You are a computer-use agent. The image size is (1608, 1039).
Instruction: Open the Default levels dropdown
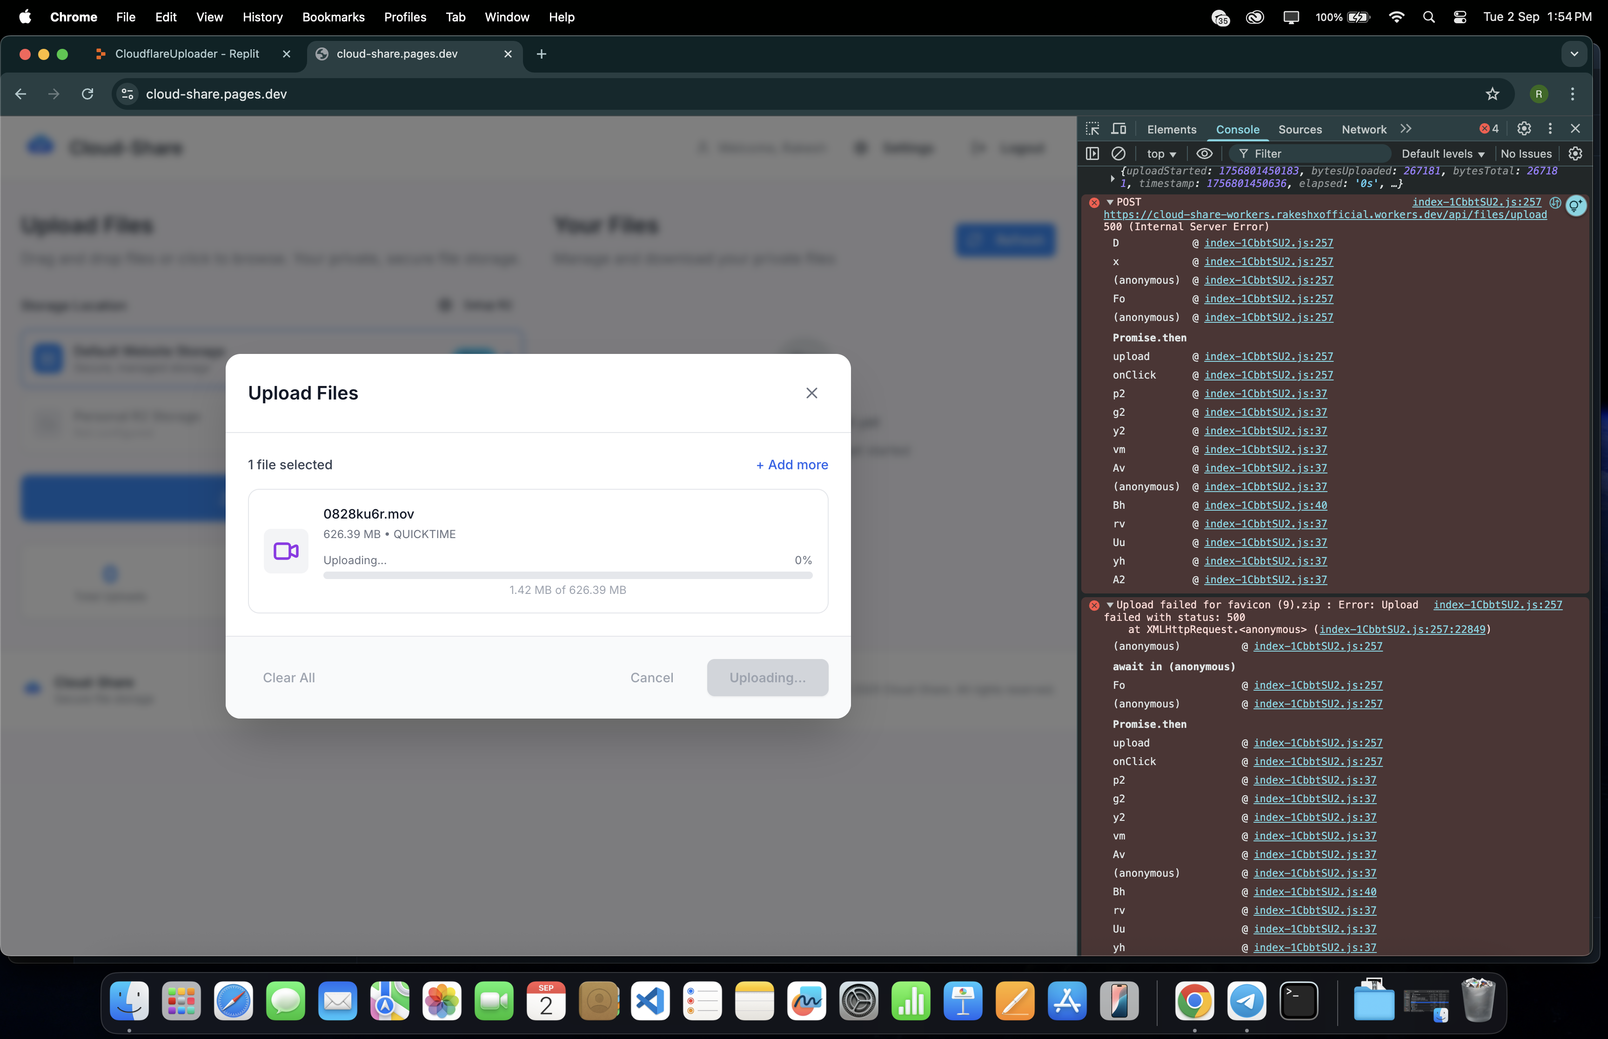[x=1443, y=154]
